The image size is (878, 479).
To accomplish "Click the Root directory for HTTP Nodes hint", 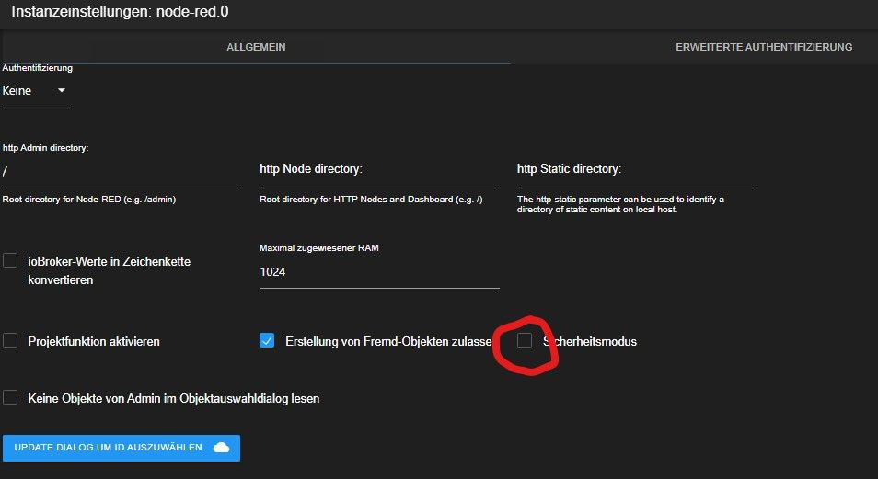I will [x=371, y=200].
